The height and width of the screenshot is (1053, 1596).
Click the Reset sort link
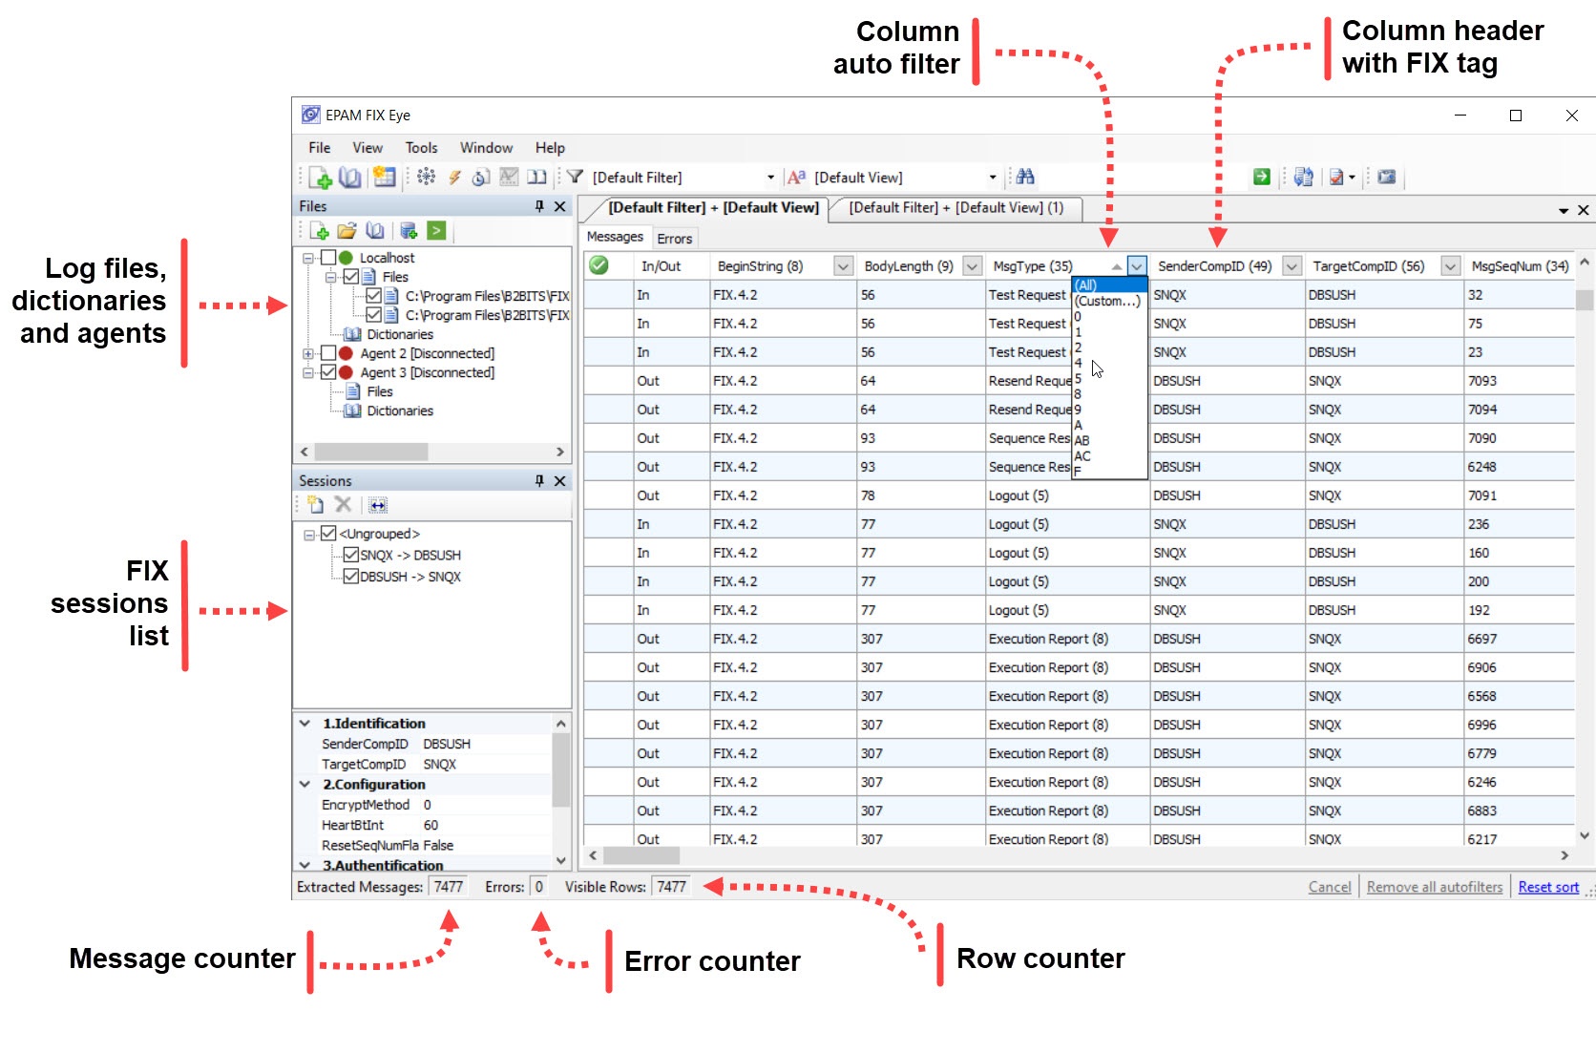1547,887
